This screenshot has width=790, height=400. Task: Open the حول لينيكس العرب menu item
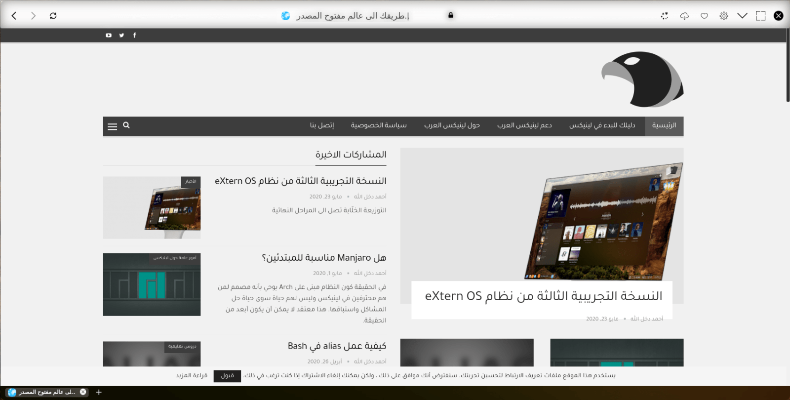[x=452, y=125]
